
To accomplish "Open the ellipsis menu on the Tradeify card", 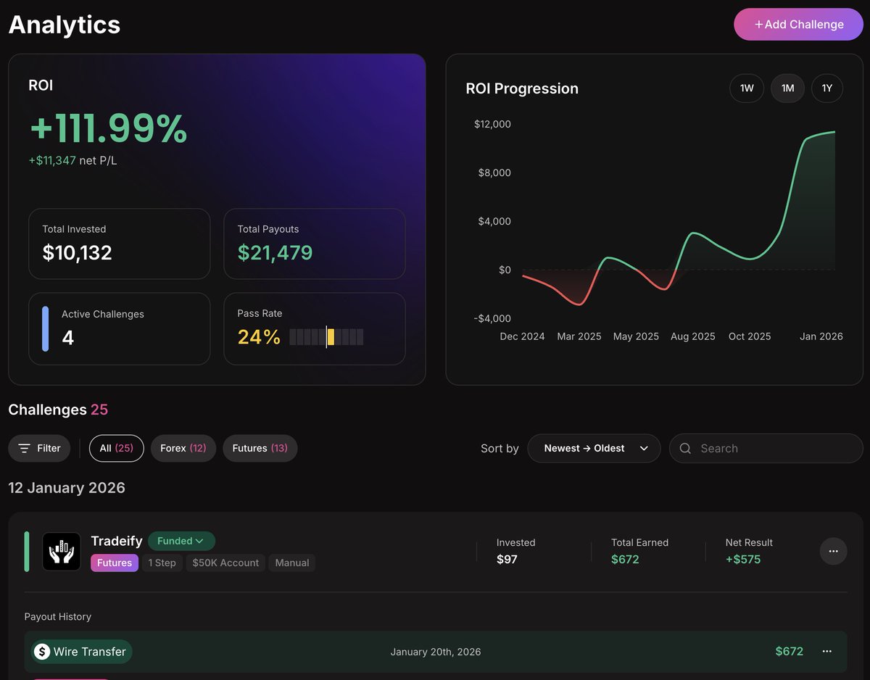I will tap(833, 551).
